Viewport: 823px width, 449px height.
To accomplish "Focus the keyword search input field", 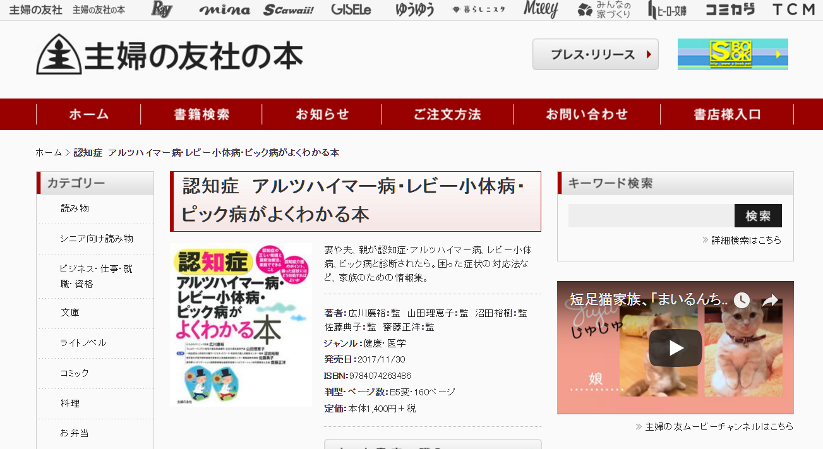I will point(651,216).
